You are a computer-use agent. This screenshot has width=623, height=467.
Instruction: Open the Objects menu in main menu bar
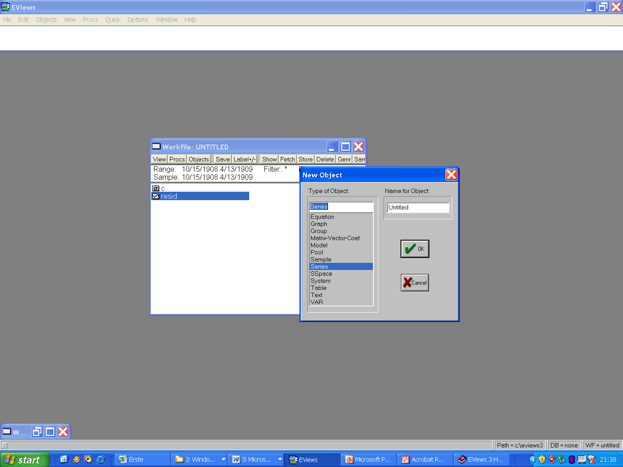46,20
